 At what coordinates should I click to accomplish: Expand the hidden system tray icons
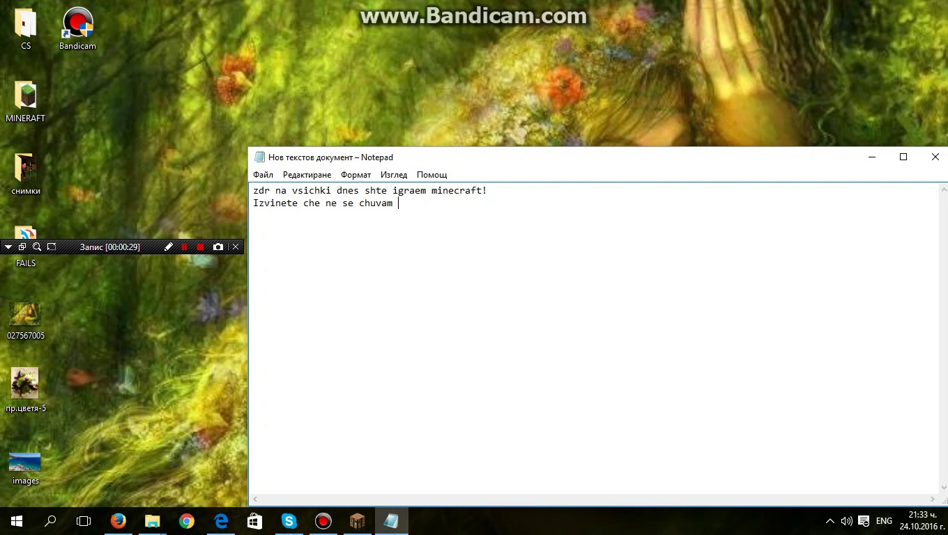pyautogui.click(x=829, y=521)
